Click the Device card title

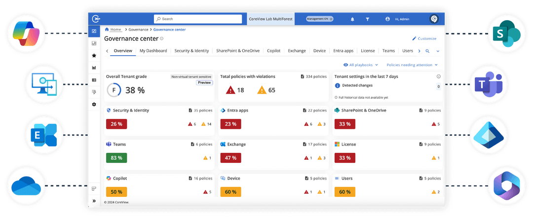(233, 178)
